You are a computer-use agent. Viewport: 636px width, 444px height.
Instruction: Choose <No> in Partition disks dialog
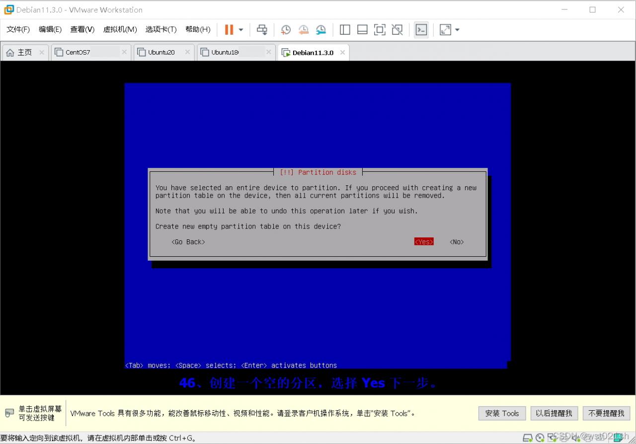coord(457,242)
